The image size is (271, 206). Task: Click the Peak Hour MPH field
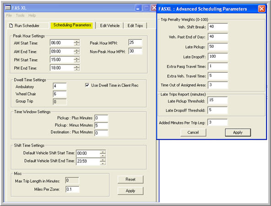(x=135, y=43)
